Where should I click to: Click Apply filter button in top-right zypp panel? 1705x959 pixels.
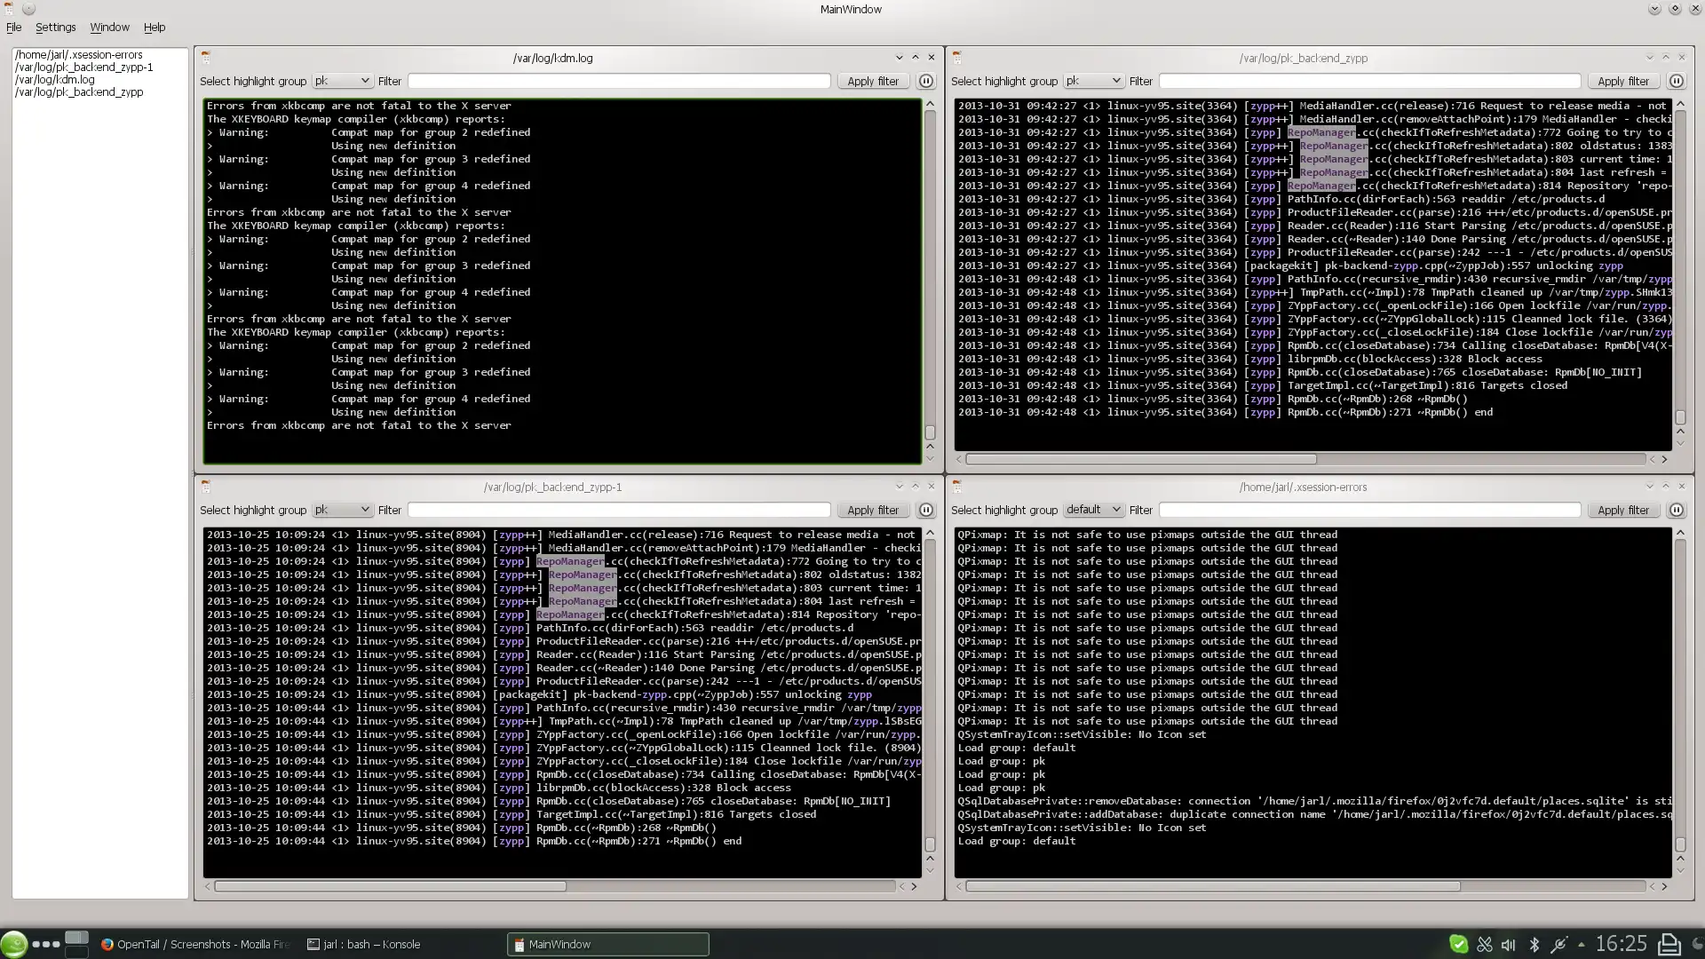(x=1623, y=81)
